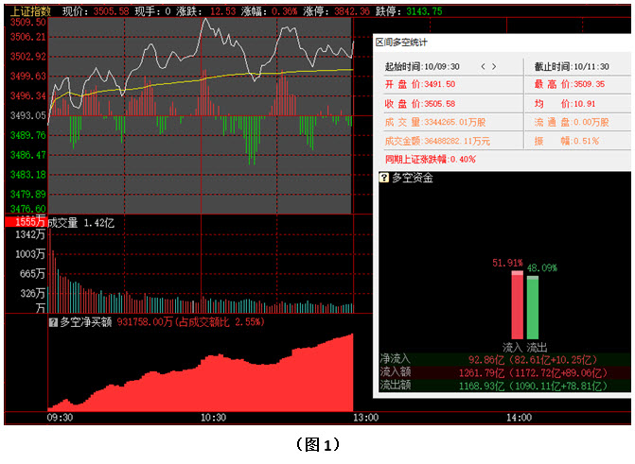The image size is (635, 464).
Task: Click the 3493.05 price axis label
Action: click(28, 115)
